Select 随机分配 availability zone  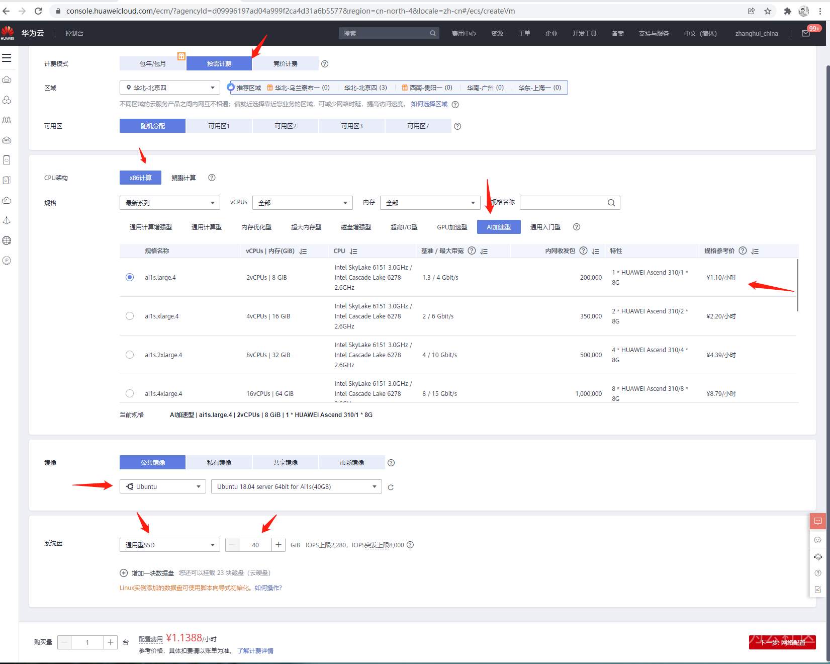[x=153, y=126]
